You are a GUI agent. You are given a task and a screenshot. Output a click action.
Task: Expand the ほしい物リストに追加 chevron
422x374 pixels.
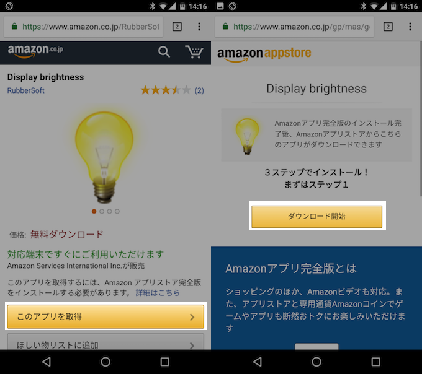(192, 346)
